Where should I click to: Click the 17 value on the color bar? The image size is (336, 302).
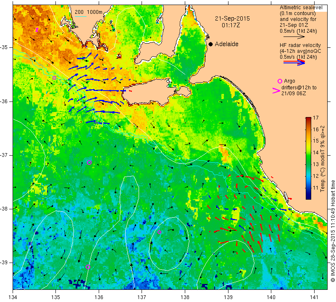tap(316, 118)
